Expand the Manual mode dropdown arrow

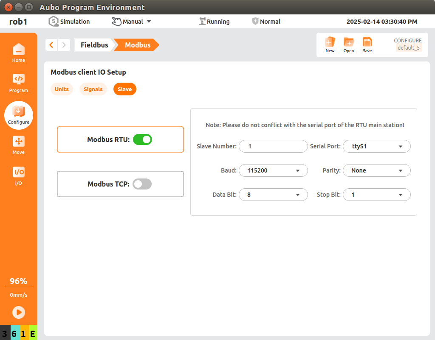(149, 21)
